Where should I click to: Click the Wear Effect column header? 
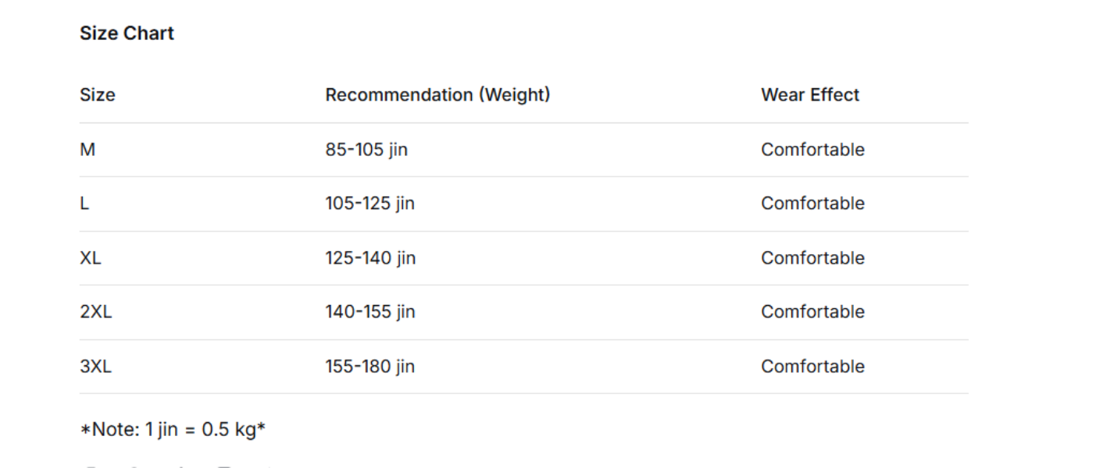810,95
